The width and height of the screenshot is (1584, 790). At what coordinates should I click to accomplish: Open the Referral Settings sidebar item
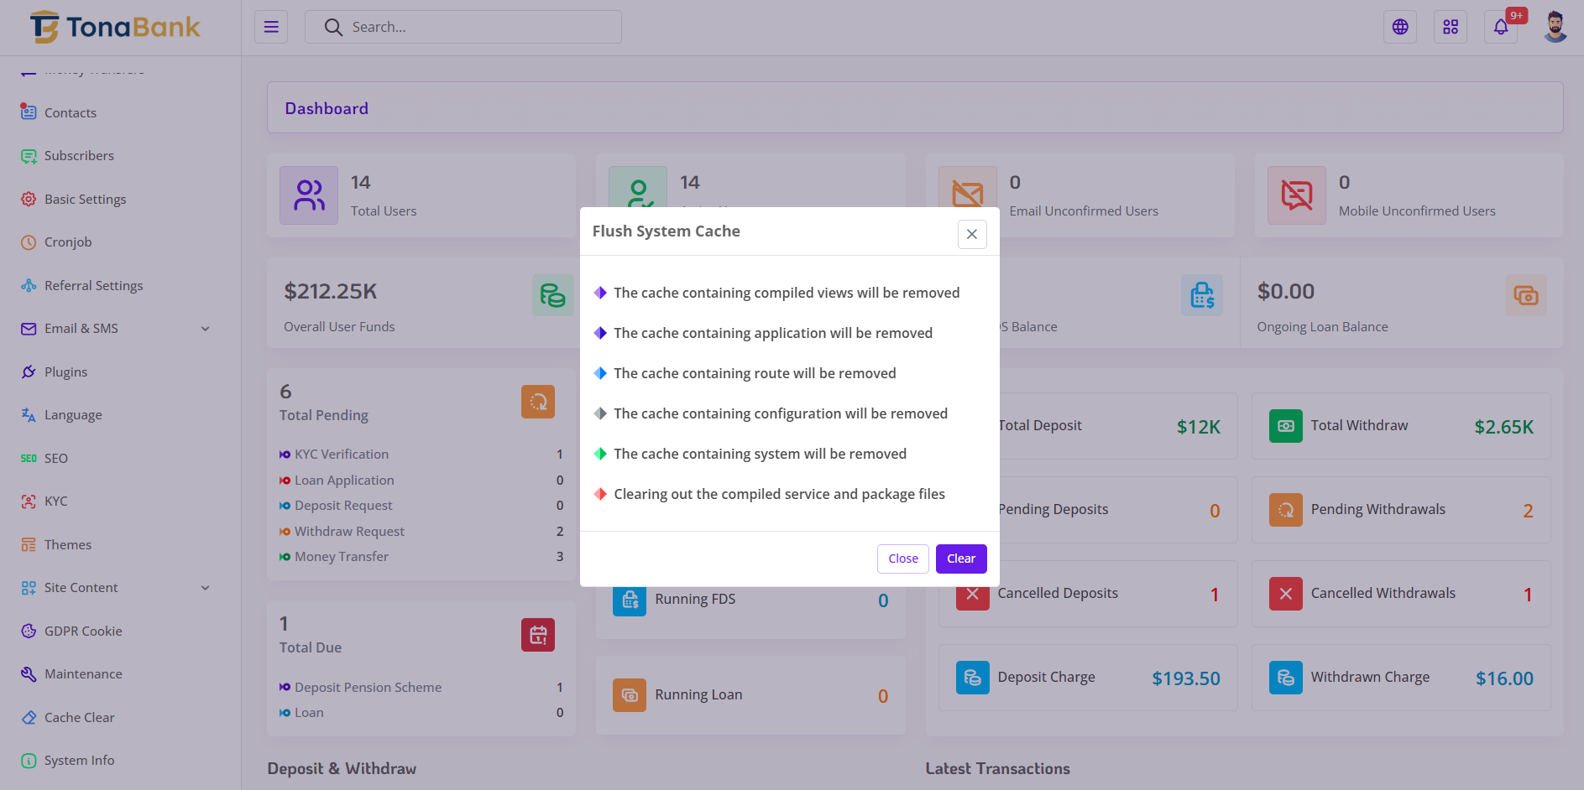coord(93,286)
